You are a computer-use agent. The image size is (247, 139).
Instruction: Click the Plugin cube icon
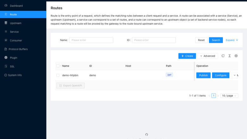[x=6, y=58]
